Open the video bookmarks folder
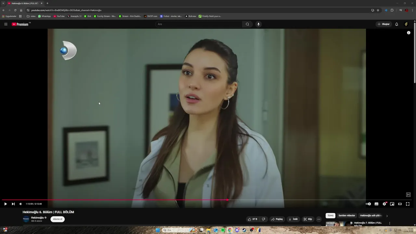This screenshot has height=234, width=416. [x=31, y=16]
